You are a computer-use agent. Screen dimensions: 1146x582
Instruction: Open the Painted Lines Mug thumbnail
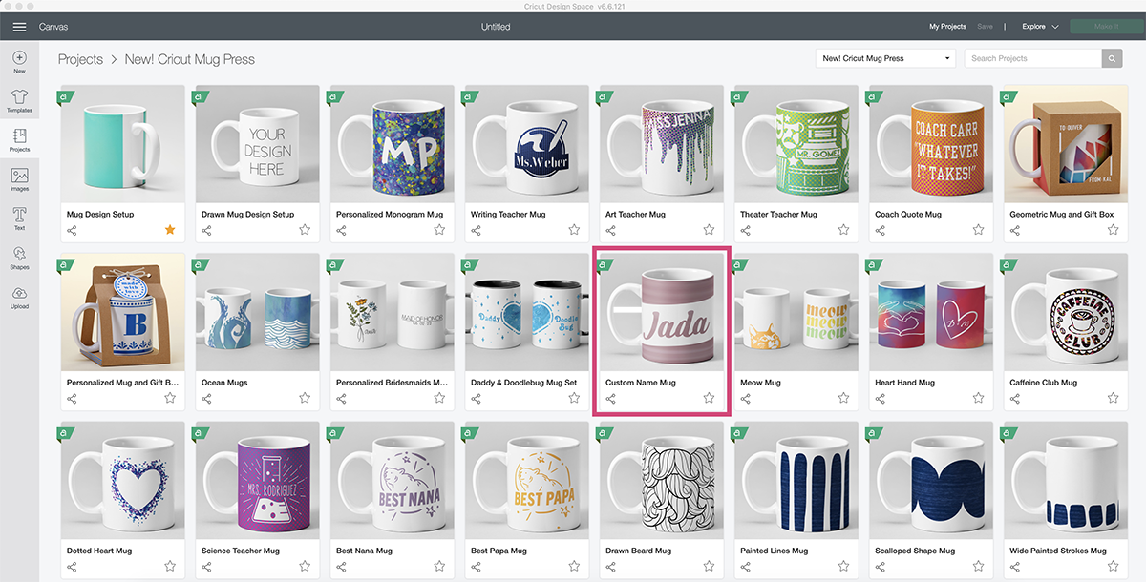[x=797, y=480]
